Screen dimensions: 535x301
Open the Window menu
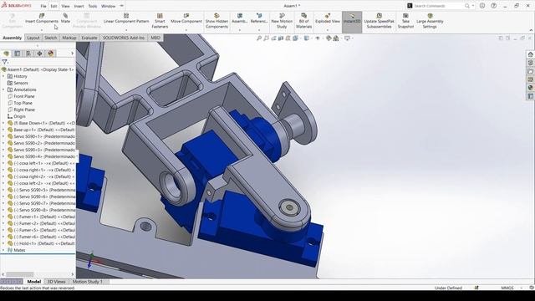pos(109,6)
